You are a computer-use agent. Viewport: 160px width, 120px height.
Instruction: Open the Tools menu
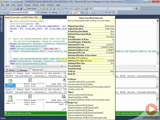pyautogui.click(x=42, y=5)
